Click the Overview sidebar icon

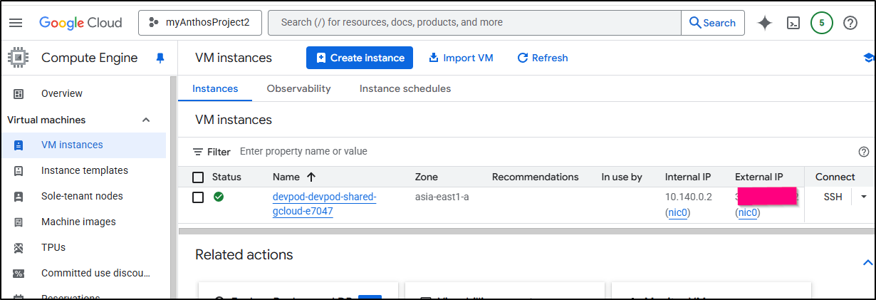click(19, 93)
